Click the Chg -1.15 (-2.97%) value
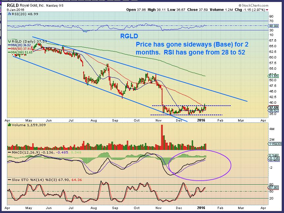 250,10
